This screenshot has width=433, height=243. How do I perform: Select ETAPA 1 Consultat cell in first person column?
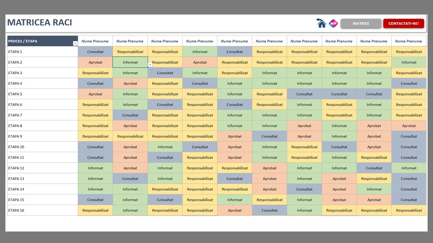pos(95,52)
